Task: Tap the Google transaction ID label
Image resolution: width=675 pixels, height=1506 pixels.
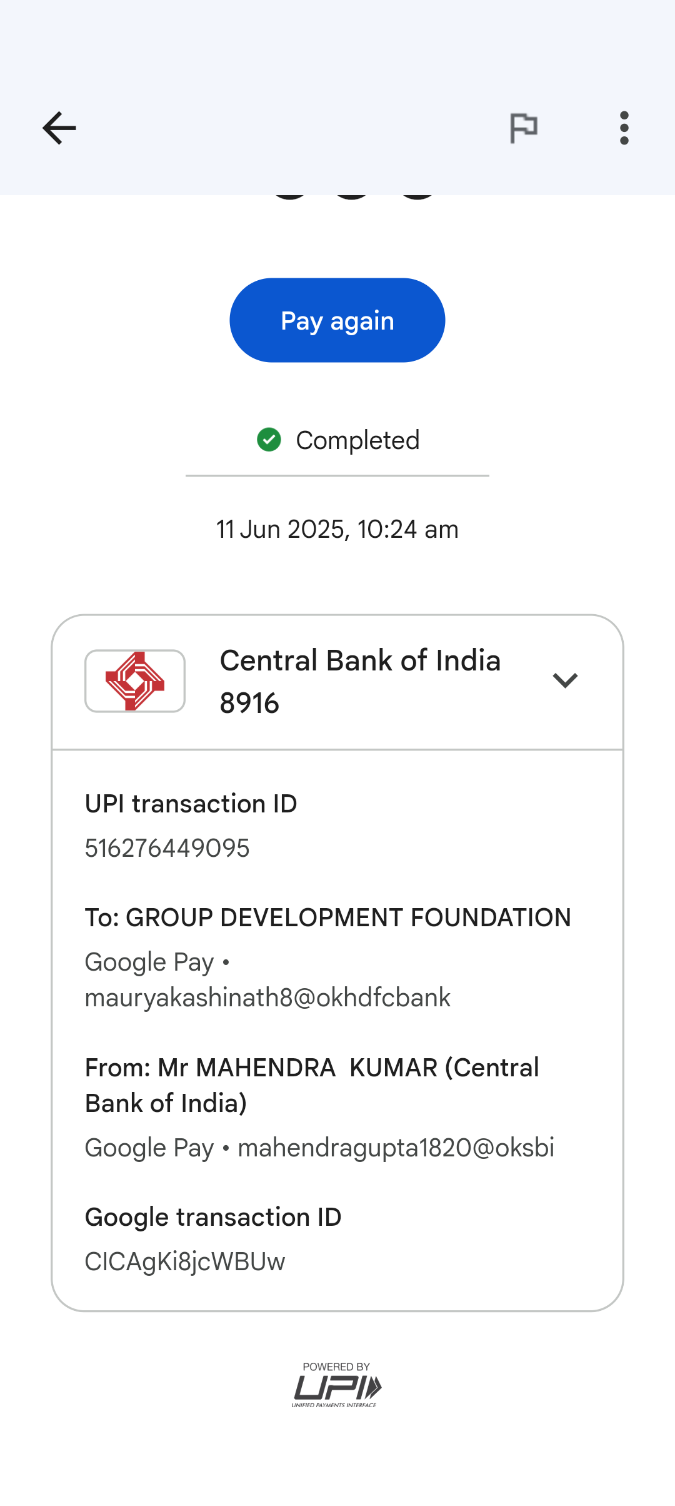Action: click(213, 1217)
